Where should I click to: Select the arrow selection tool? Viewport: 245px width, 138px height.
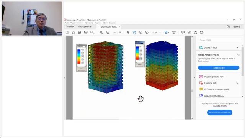pos(128,32)
